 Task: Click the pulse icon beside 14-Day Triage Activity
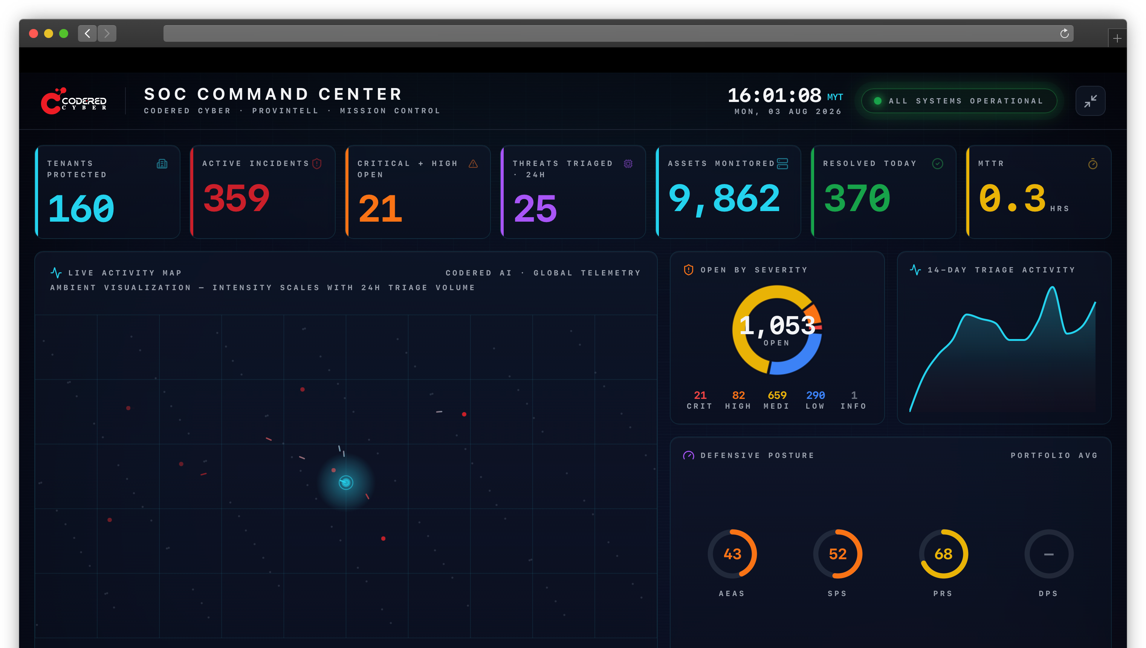click(x=915, y=270)
